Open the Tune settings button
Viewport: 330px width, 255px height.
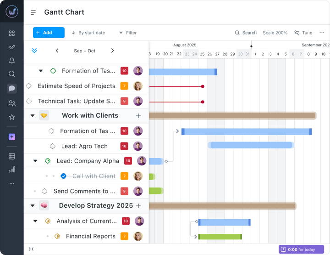coord(303,33)
